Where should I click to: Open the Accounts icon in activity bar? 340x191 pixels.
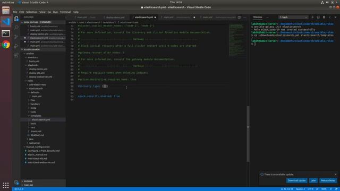16,183
